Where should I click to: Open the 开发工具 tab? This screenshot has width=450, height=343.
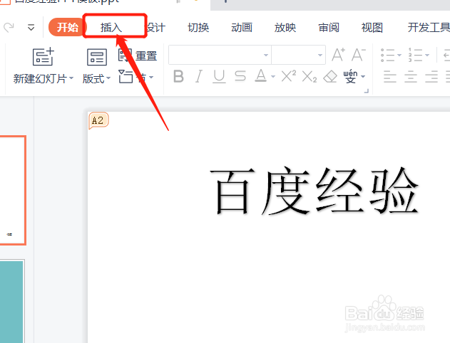pos(429,28)
